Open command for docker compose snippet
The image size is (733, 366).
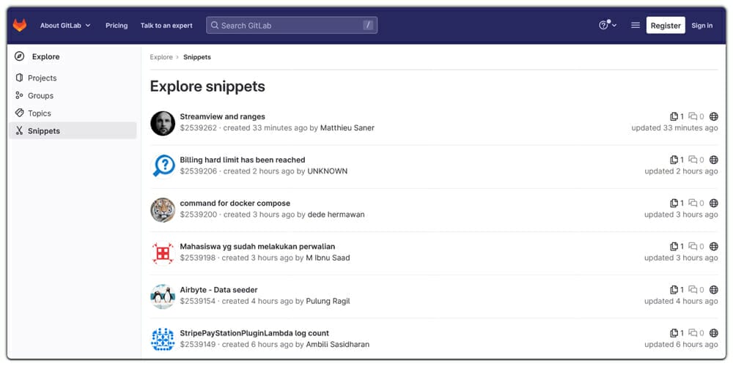[235, 203]
